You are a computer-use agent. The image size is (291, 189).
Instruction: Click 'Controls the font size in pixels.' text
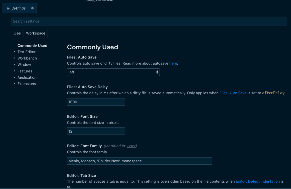click(x=93, y=123)
